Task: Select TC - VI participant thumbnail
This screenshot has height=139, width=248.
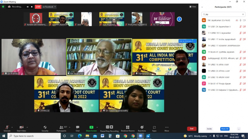Action: pos(162,19)
